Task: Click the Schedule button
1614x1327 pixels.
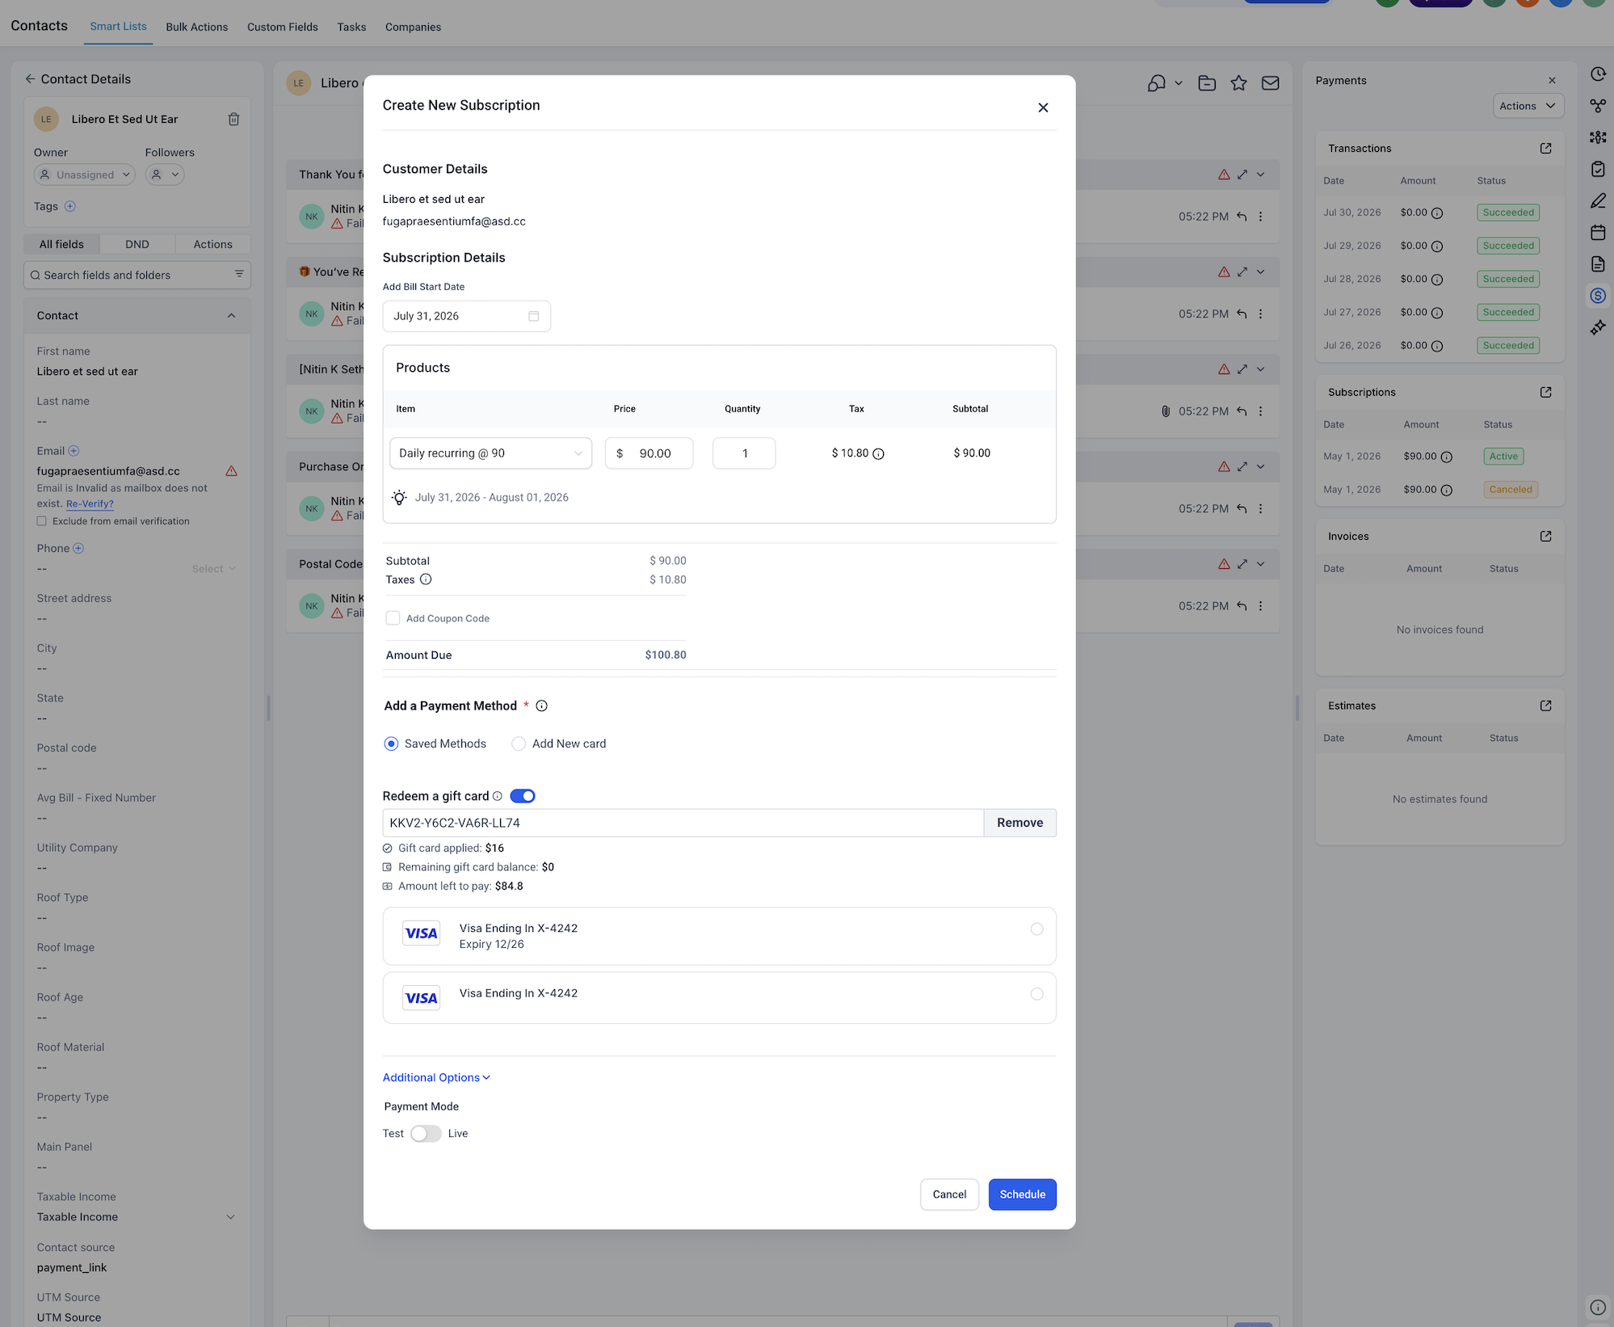Action: 1022,1194
